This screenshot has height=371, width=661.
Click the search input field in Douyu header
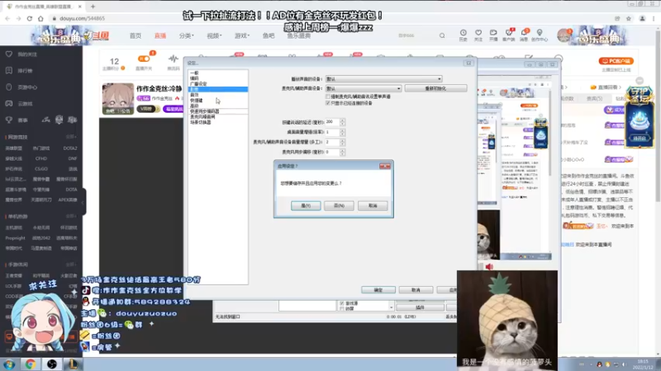416,35
